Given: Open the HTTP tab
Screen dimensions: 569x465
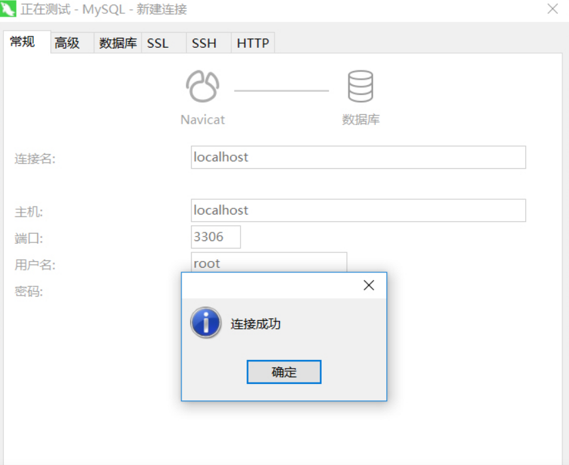Looking at the screenshot, I should click(253, 43).
